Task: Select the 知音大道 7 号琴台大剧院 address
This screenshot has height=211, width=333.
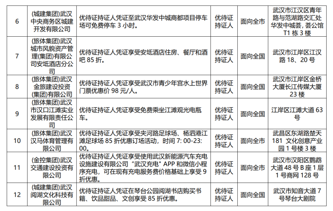Action: click(x=297, y=195)
